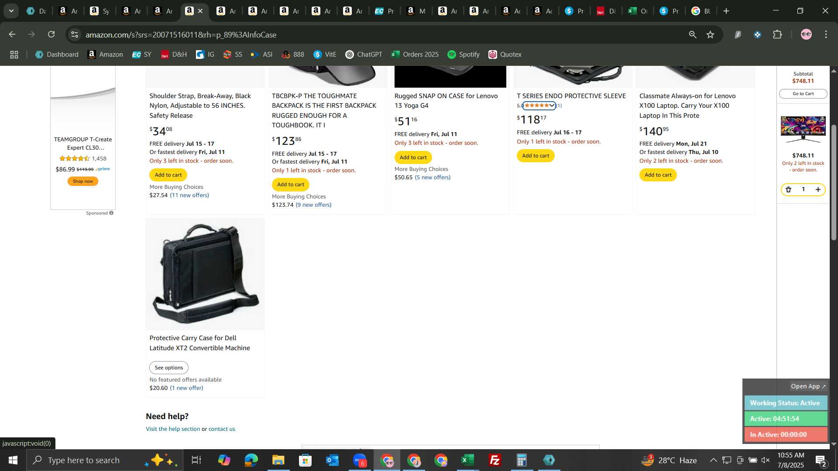This screenshot has height=471, width=838.
Task: Add Classmate Always-on case to cart
Action: pyautogui.click(x=658, y=175)
